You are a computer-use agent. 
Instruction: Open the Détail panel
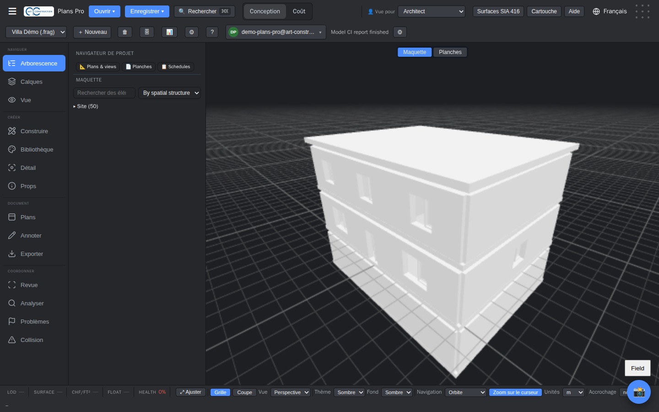[x=34, y=168]
